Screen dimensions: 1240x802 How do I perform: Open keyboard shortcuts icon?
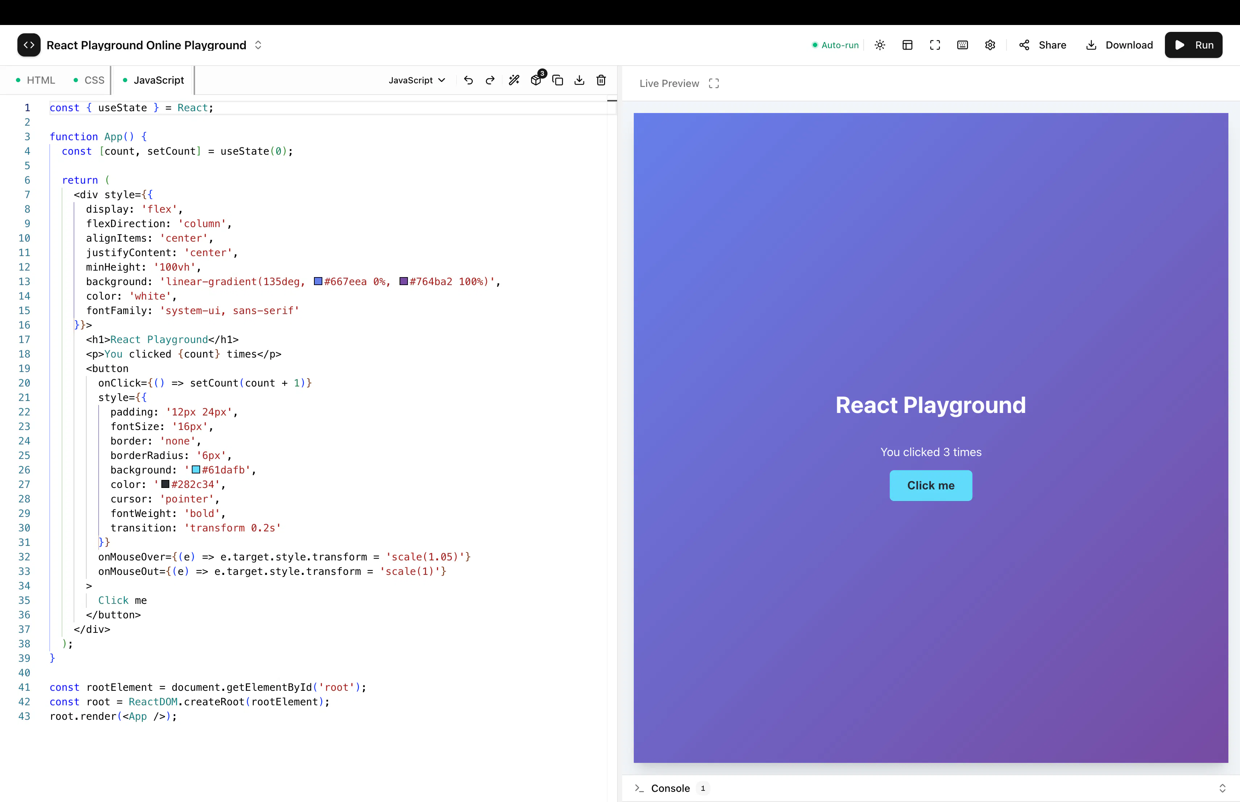pos(963,45)
